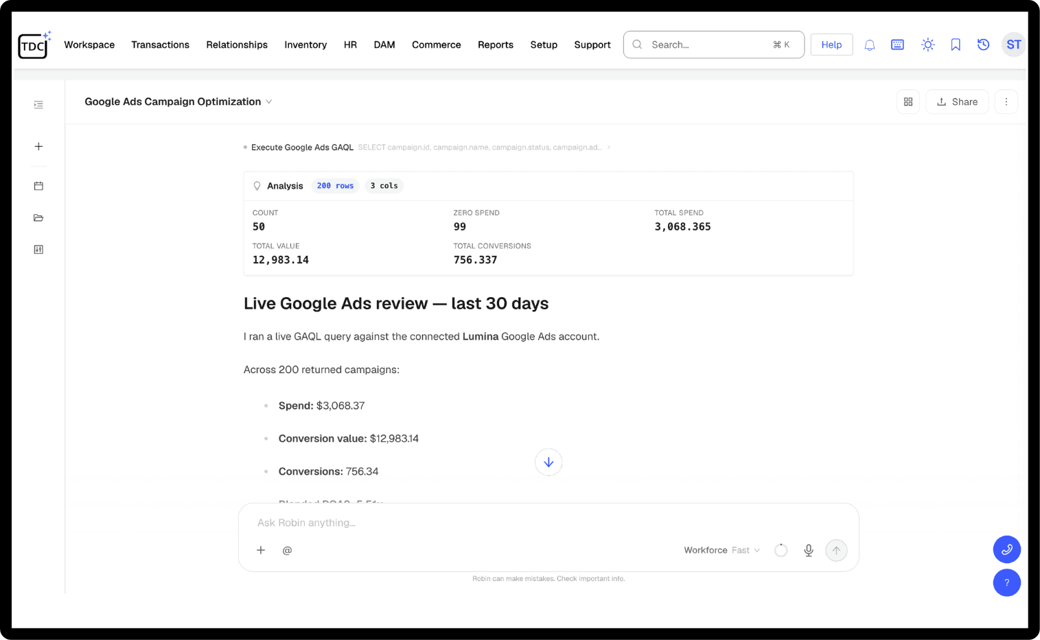Collapse the sidebar with the list icon
This screenshot has height=640, width=1040.
pos(38,105)
